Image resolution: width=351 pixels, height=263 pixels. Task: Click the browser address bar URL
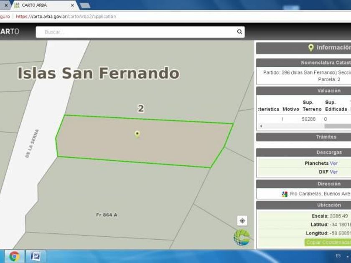coord(67,17)
